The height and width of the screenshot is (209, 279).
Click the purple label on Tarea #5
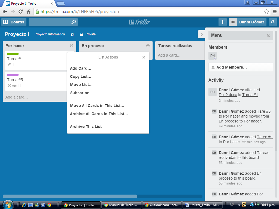pyautogui.click(x=13, y=75)
